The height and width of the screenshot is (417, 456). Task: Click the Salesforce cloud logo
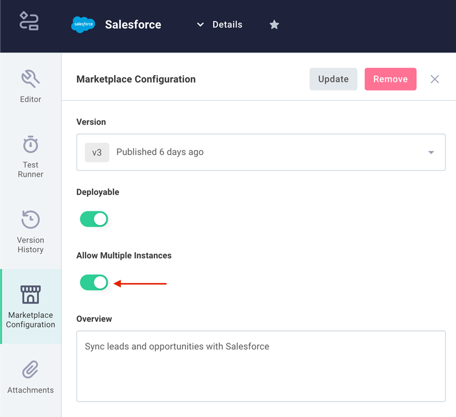point(83,24)
